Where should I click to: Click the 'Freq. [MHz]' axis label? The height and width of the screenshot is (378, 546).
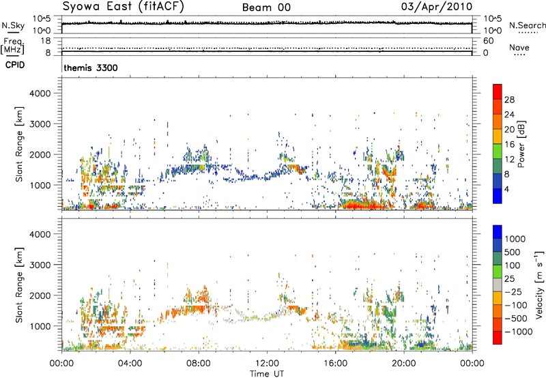13,46
